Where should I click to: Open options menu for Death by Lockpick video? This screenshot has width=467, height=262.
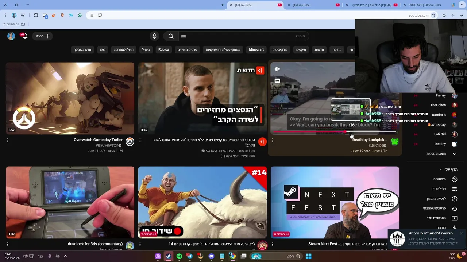coord(273,140)
